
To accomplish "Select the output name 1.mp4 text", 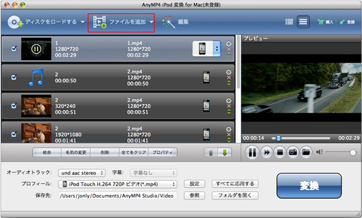I will (135, 43).
